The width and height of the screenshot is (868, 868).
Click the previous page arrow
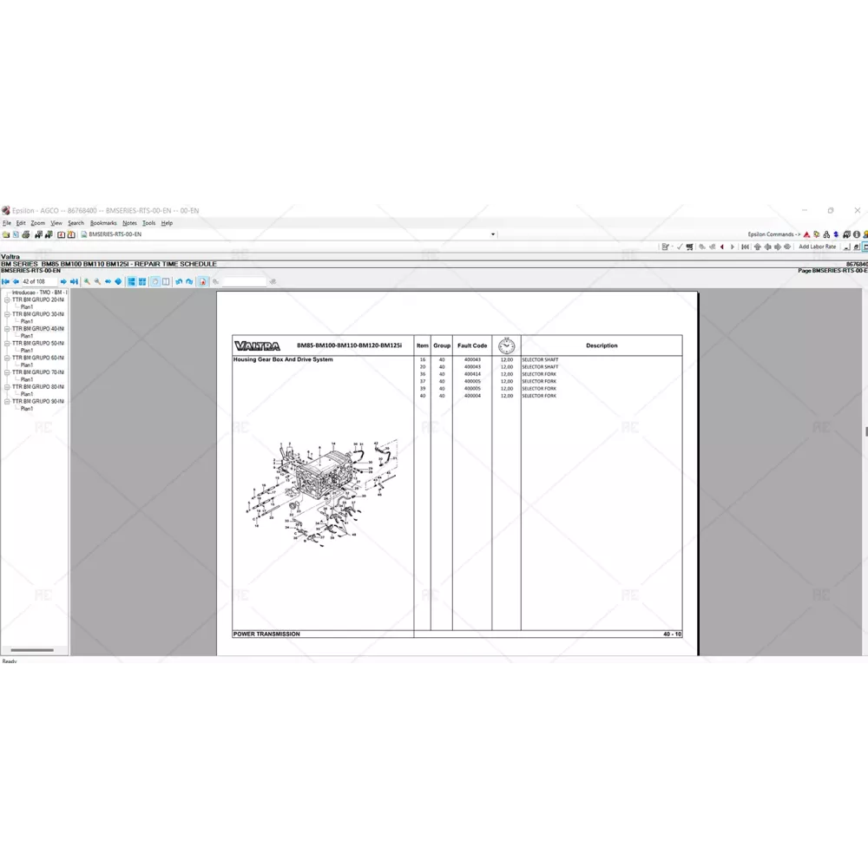(16, 281)
